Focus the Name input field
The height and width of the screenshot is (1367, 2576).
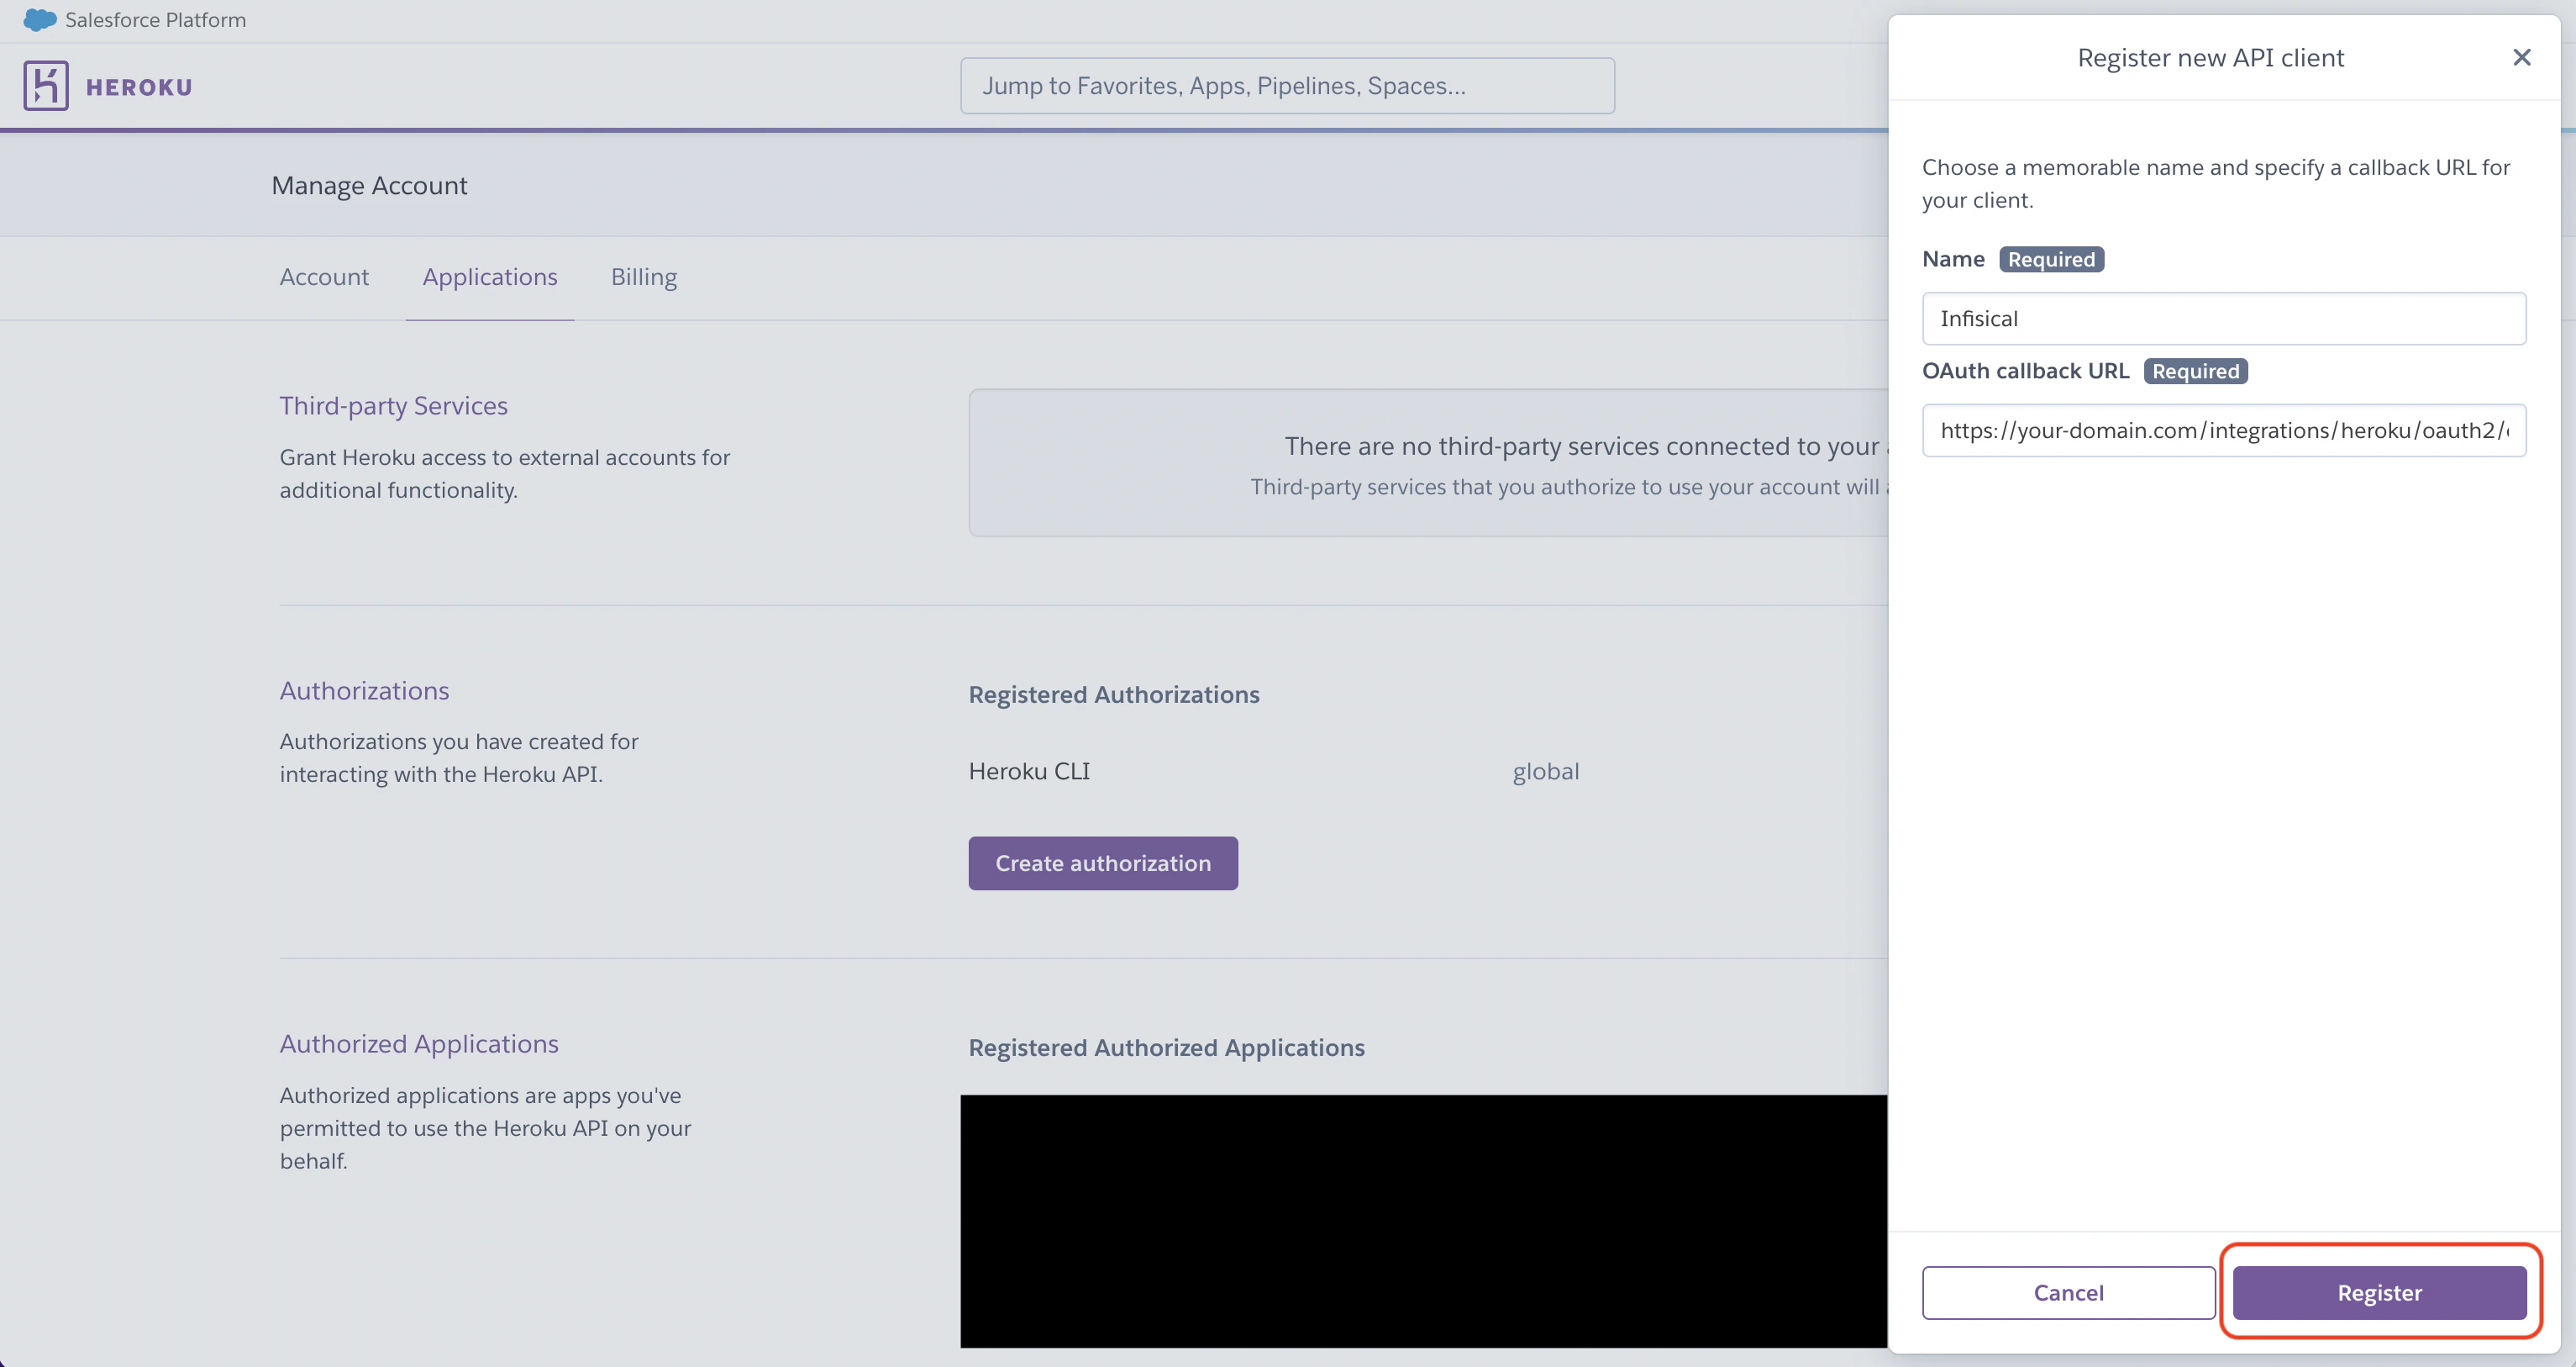(x=2224, y=319)
